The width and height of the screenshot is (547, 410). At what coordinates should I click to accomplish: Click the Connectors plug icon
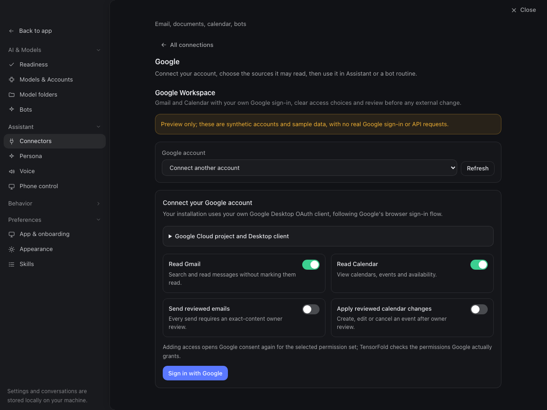click(x=11, y=141)
